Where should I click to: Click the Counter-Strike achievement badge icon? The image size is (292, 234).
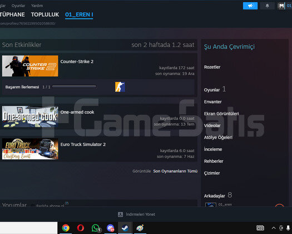(x=120, y=87)
